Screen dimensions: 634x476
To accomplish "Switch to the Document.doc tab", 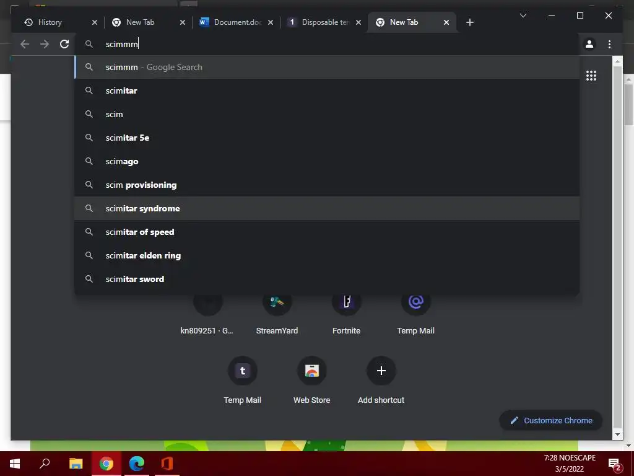I will click(232, 22).
